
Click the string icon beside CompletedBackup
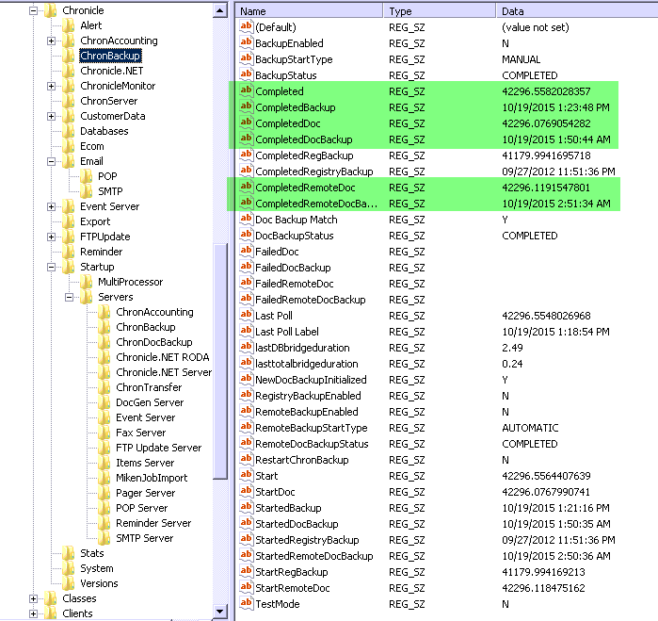246,106
